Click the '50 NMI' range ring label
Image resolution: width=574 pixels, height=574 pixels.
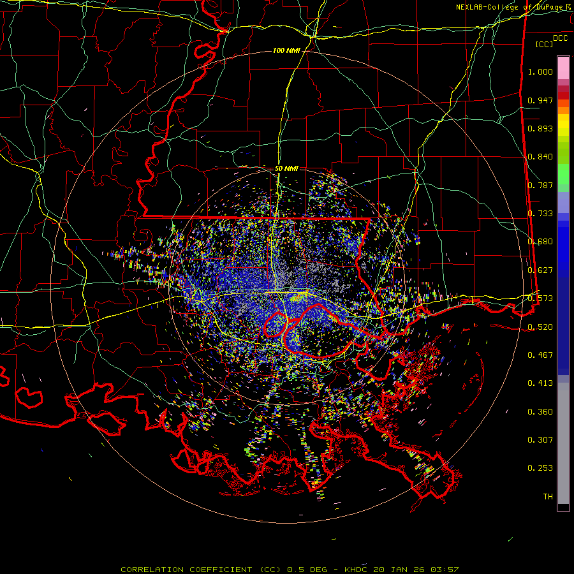tap(286, 168)
